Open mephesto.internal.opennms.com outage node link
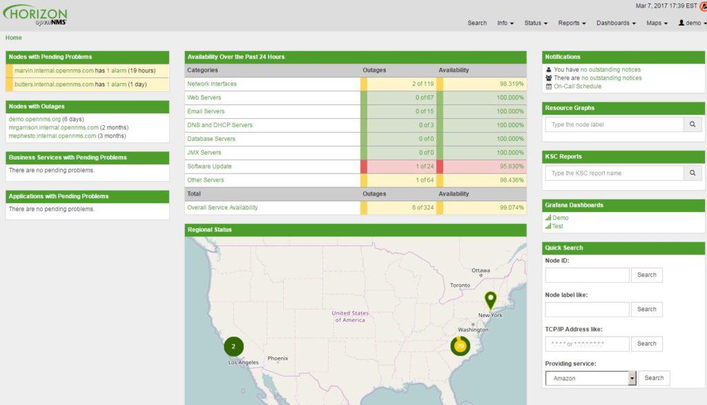The height and width of the screenshot is (405, 707). click(52, 136)
